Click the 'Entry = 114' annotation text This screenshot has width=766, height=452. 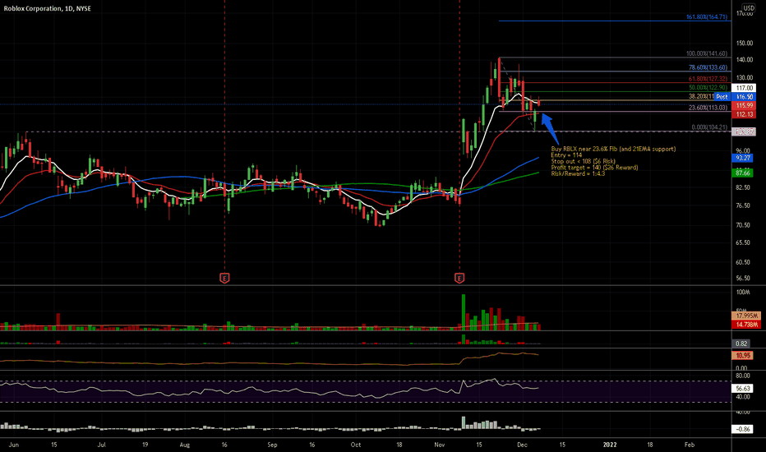pyautogui.click(x=566, y=155)
